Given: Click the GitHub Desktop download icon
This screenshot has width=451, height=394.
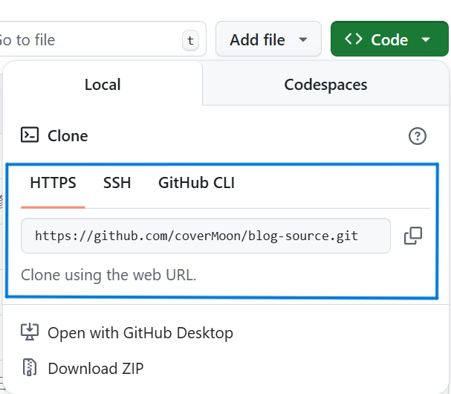Looking at the screenshot, I should click(30, 332).
